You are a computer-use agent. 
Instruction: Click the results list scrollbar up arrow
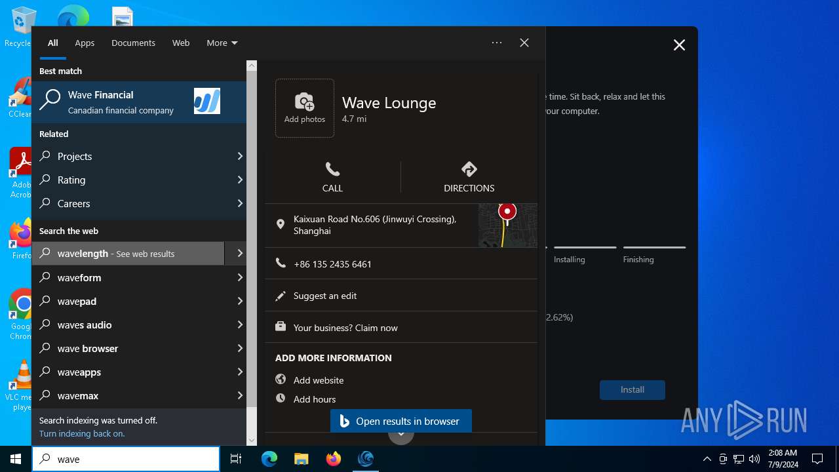pyautogui.click(x=252, y=66)
